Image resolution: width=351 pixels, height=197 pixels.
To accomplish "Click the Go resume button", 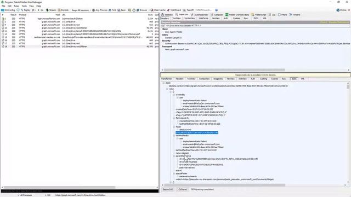I will pos(41,10).
